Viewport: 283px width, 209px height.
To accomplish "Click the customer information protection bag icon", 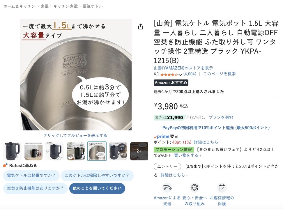I will 222,188.
